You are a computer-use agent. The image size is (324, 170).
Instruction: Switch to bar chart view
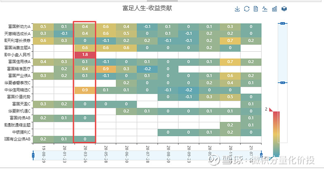[x=275, y=9]
